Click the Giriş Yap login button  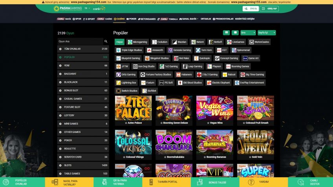click(x=269, y=9)
